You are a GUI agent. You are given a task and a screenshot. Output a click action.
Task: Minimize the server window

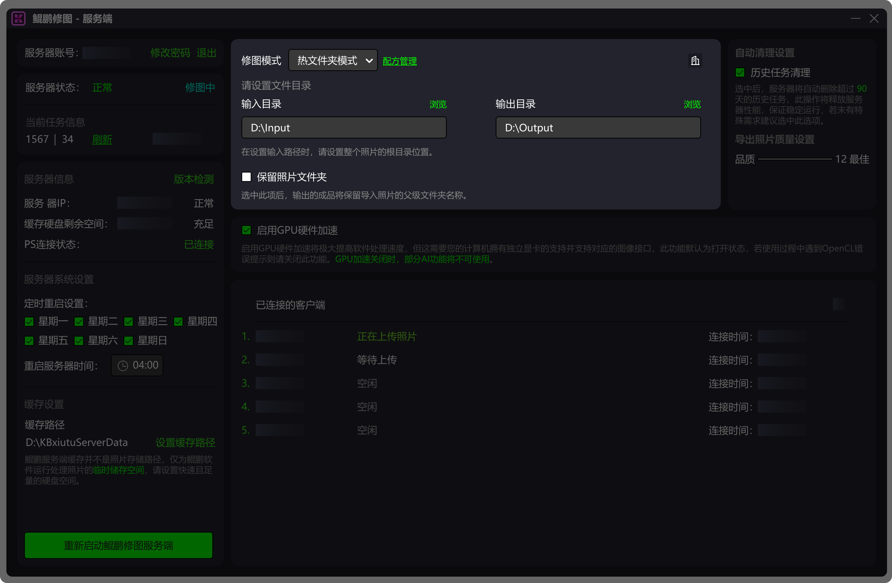point(855,18)
